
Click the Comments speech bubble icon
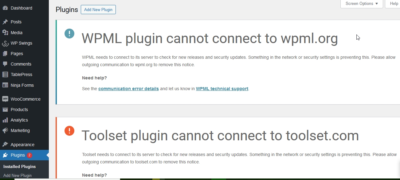5,64
